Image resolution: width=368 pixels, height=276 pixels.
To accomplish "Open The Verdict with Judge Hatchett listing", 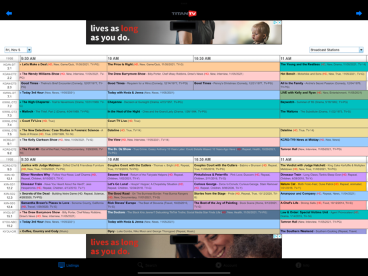I will 323,167.
